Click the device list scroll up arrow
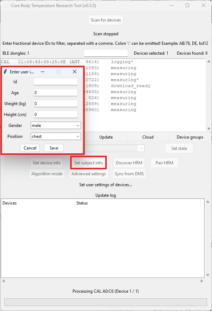212x311 pixels. click(x=209, y=61)
